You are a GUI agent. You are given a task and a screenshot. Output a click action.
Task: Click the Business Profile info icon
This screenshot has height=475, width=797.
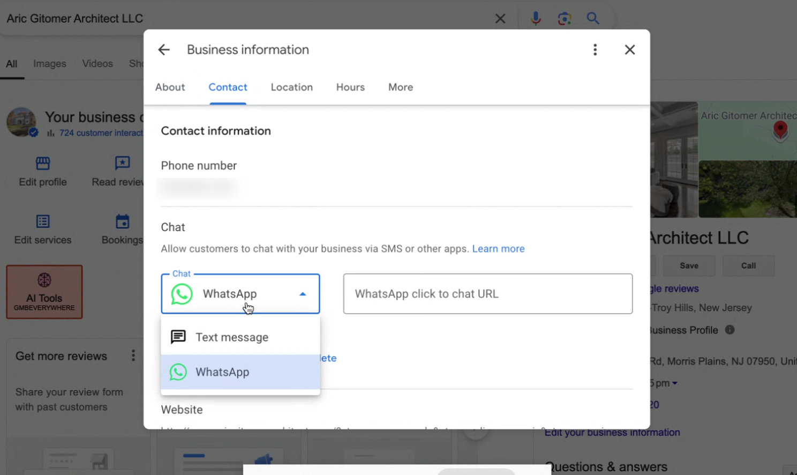click(730, 330)
